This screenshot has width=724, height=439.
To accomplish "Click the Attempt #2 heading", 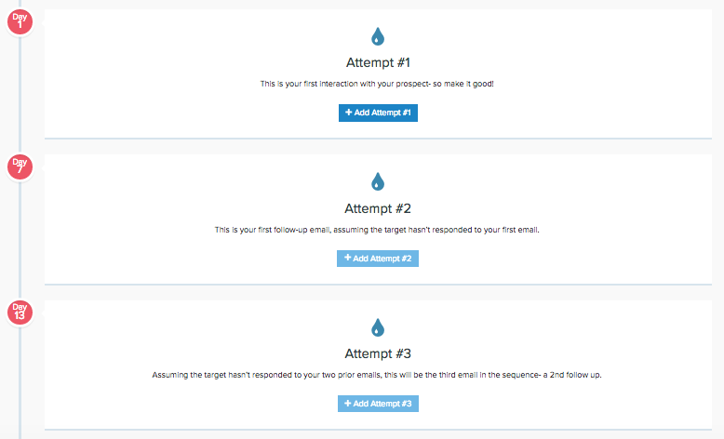I will [378, 208].
